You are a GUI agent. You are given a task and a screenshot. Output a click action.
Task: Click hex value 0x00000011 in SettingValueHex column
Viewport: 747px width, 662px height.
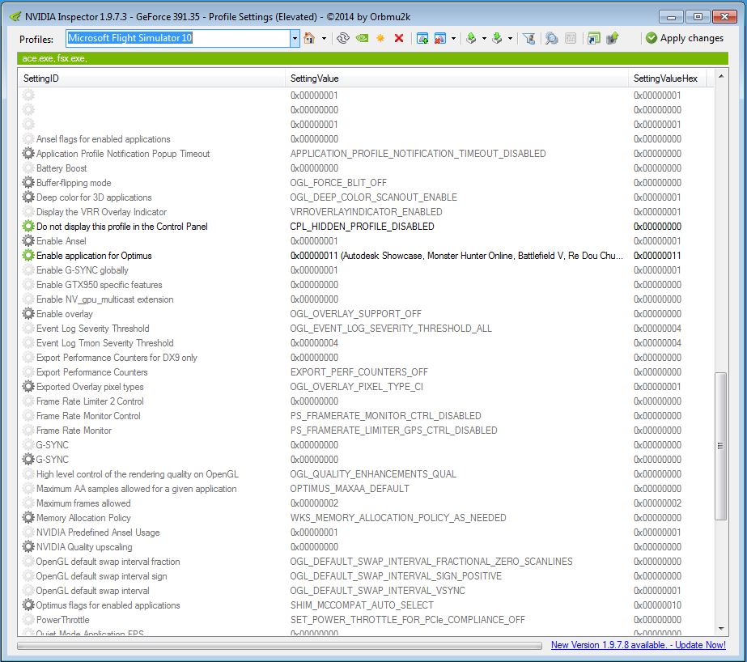coord(657,255)
